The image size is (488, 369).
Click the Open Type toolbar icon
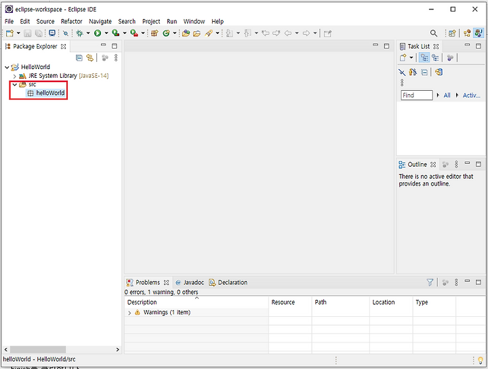click(x=186, y=33)
